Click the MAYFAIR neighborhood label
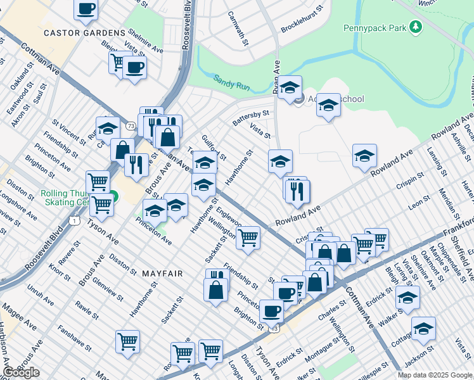 (x=163, y=274)
